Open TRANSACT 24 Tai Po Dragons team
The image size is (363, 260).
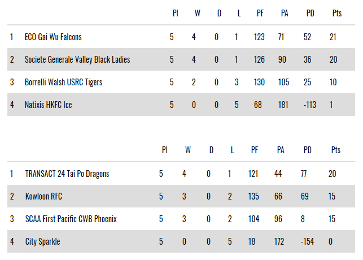pyautogui.click(x=67, y=174)
